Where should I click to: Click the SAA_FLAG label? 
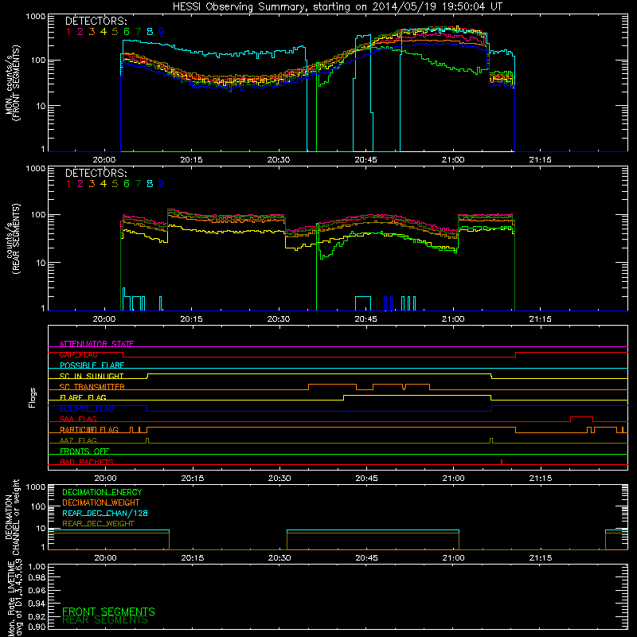(x=78, y=419)
